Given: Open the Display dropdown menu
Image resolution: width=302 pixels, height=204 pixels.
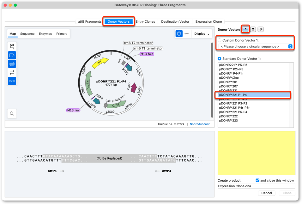Looking at the screenshot, I should pyautogui.click(x=202, y=34).
